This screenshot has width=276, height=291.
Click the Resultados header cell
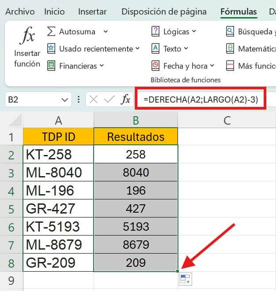coord(136,136)
